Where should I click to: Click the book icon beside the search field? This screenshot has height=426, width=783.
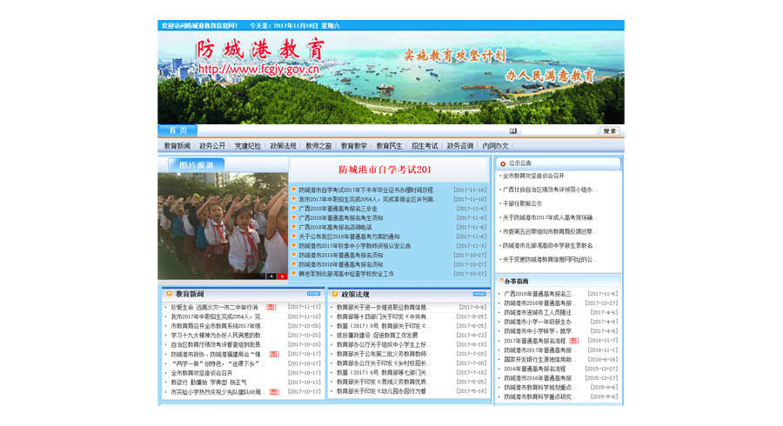[513, 131]
